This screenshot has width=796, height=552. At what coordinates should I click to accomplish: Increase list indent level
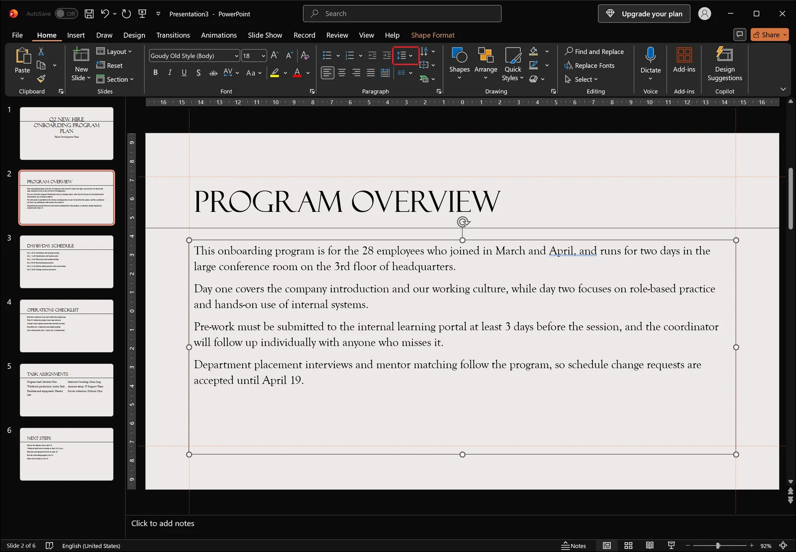pos(387,56)
